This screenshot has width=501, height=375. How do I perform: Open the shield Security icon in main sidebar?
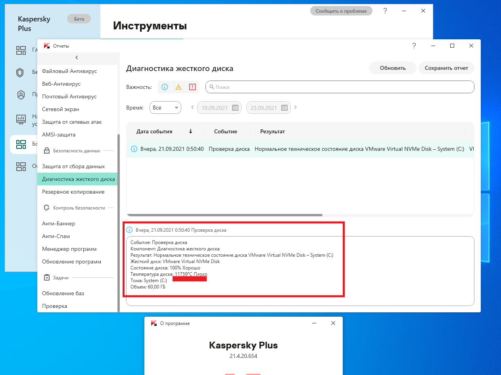coord(20,72)
